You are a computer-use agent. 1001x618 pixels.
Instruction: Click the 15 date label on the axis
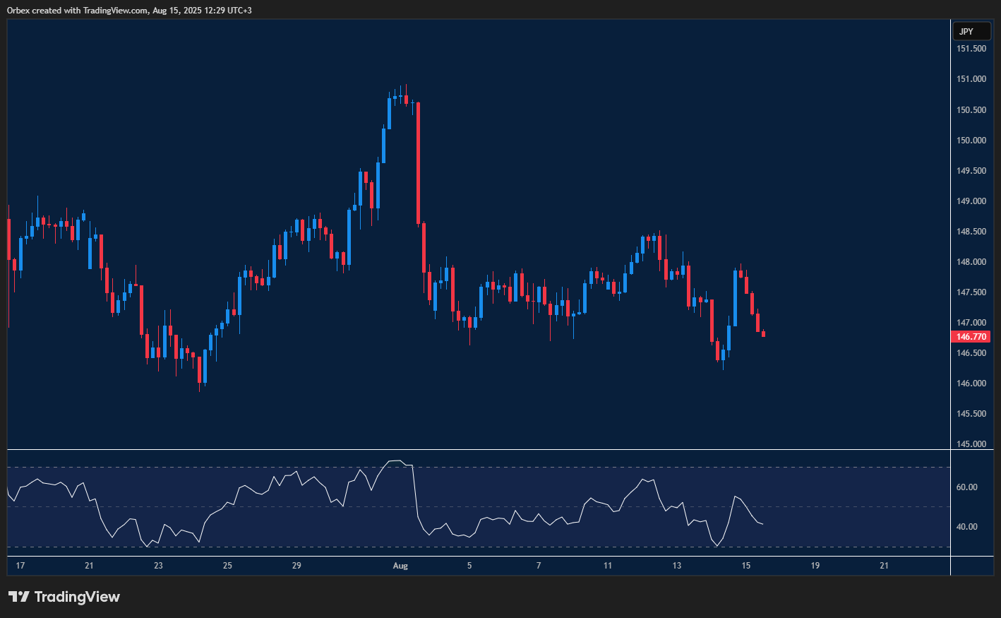745,566
